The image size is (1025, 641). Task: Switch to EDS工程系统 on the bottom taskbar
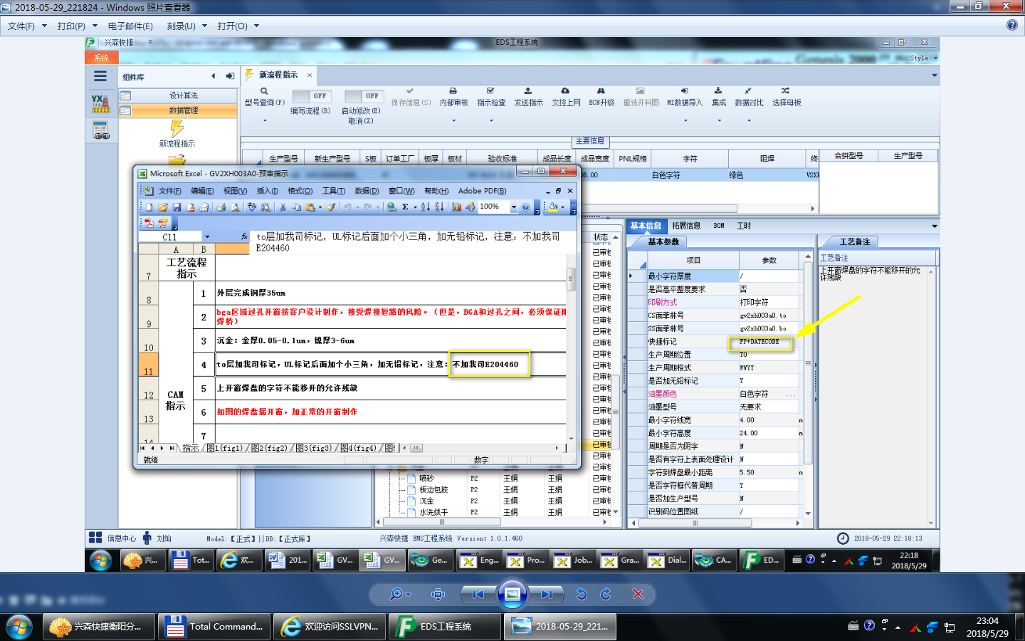444,627
